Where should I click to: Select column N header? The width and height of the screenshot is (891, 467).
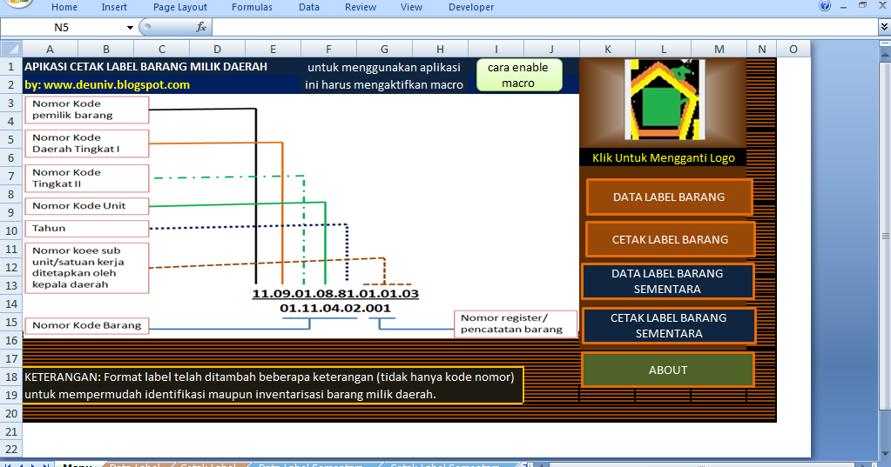point(761,50)
